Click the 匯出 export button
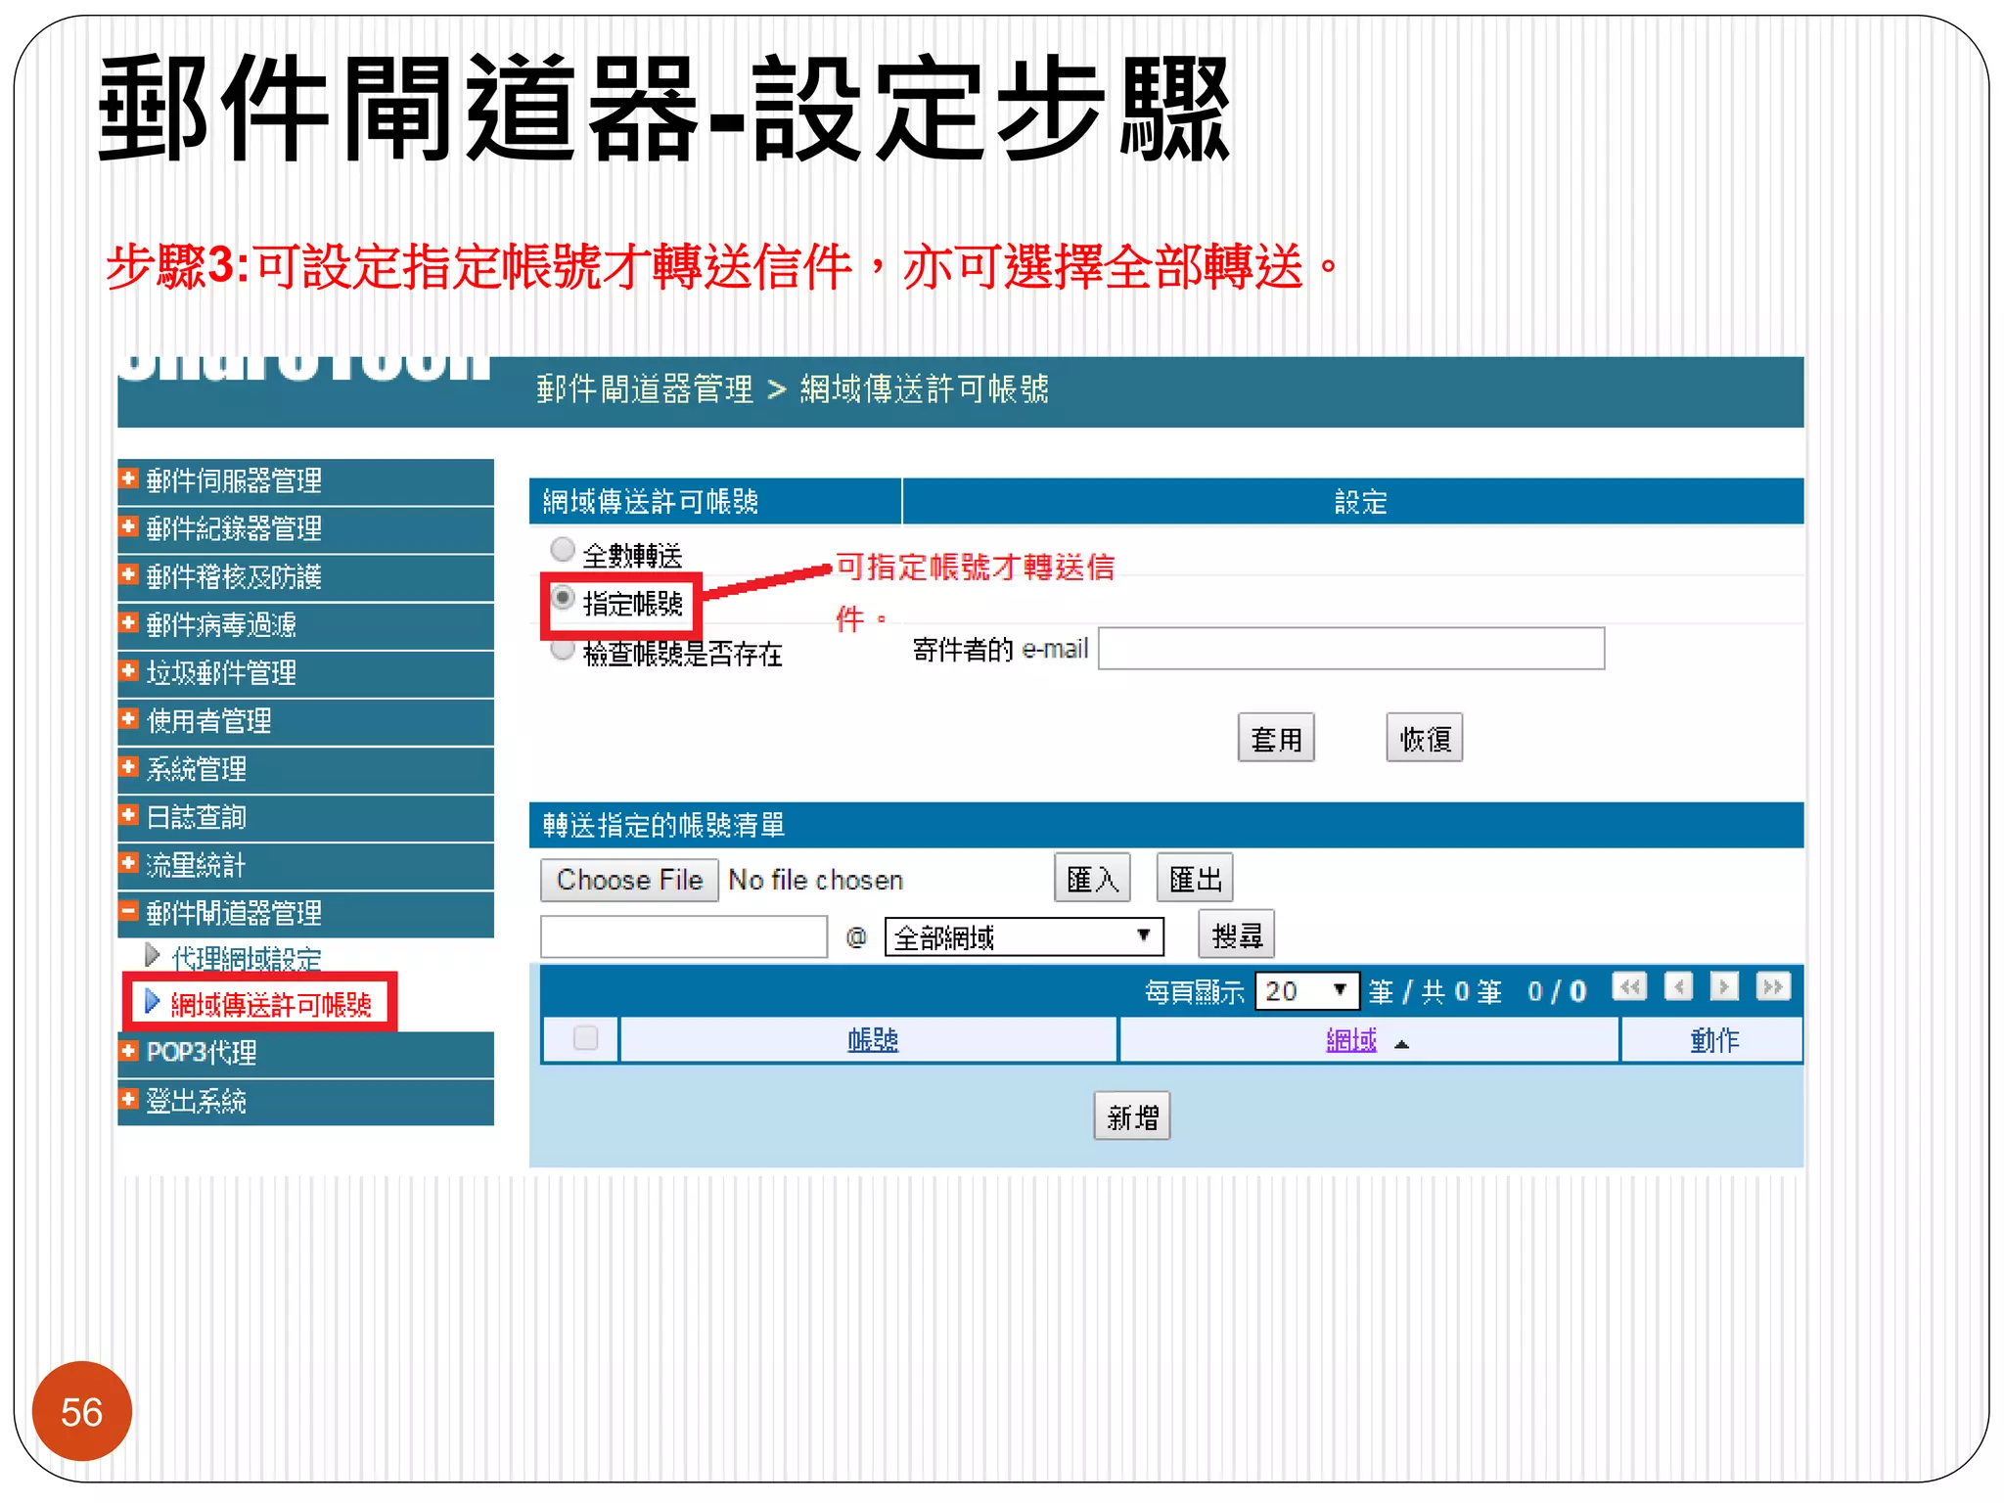This screenshot has height=1503, width=2004. point(1195,878)
